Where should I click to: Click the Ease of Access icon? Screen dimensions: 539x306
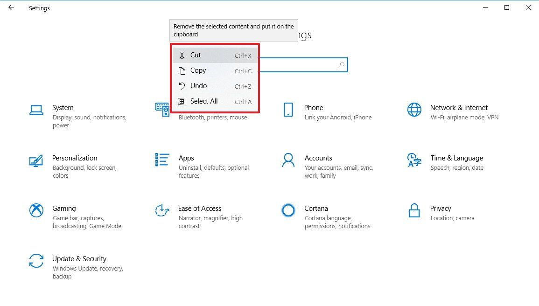point(162,210)
